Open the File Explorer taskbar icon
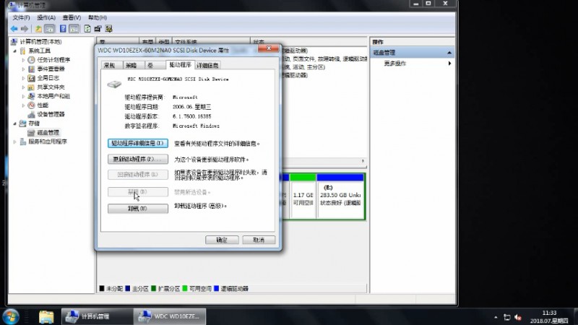 (46, 316)
